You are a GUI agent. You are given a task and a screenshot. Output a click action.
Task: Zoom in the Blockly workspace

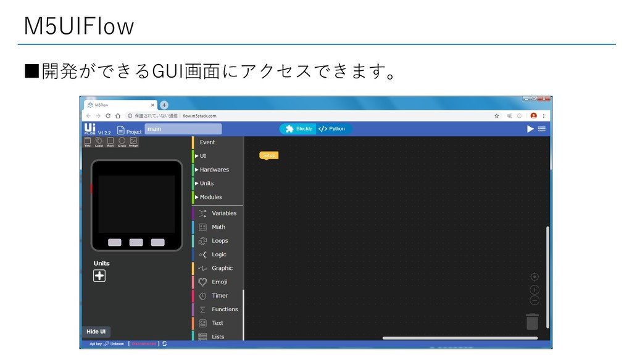pyautogui.click(x=534, y=290)
